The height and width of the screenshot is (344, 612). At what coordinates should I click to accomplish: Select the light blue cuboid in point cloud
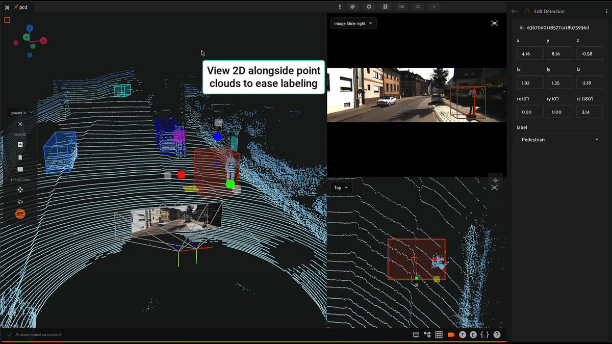(60, 152)
